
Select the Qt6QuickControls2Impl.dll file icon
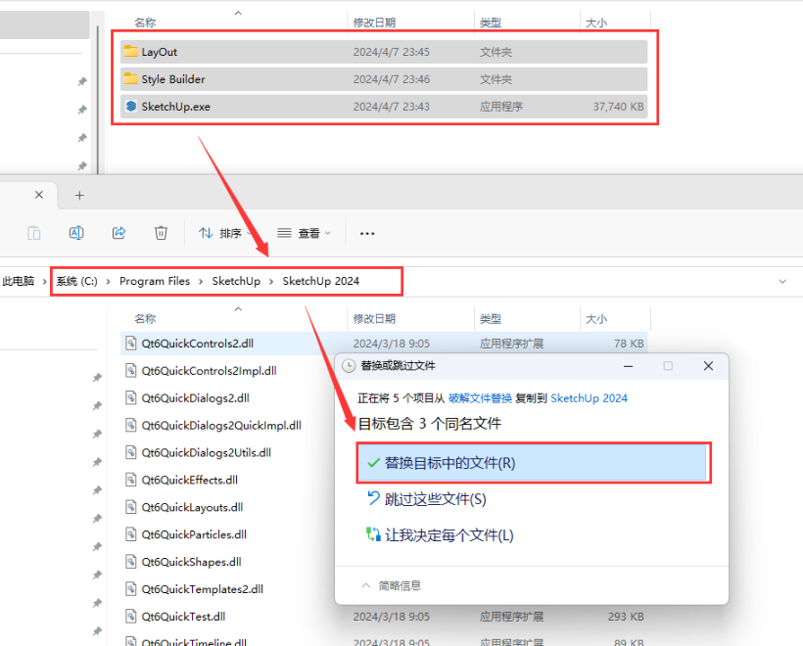click(x=131, y=370)
